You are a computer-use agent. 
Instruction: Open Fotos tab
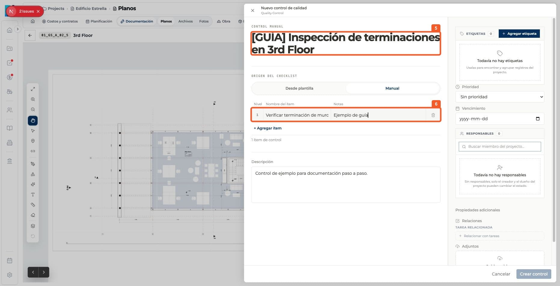pos(204,21)
